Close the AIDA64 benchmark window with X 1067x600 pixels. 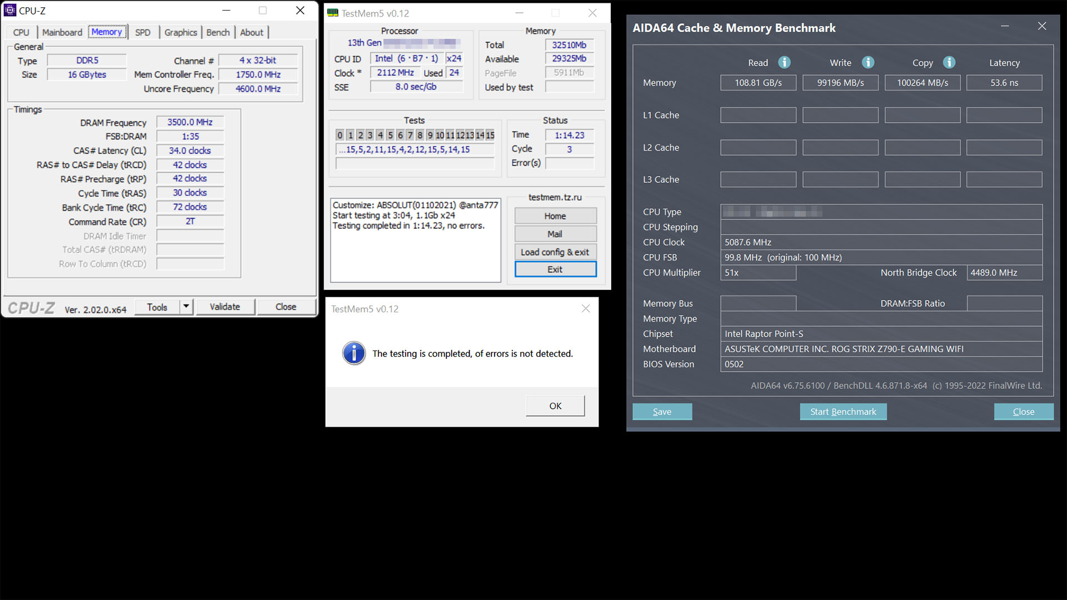click(1042, 26)
